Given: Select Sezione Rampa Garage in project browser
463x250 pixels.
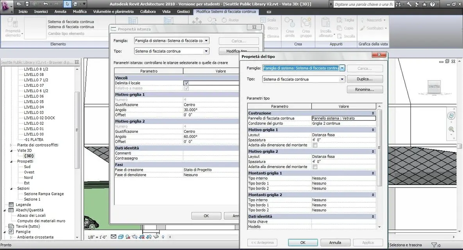Looking at the screenshot, I should (x=44, y=194).
